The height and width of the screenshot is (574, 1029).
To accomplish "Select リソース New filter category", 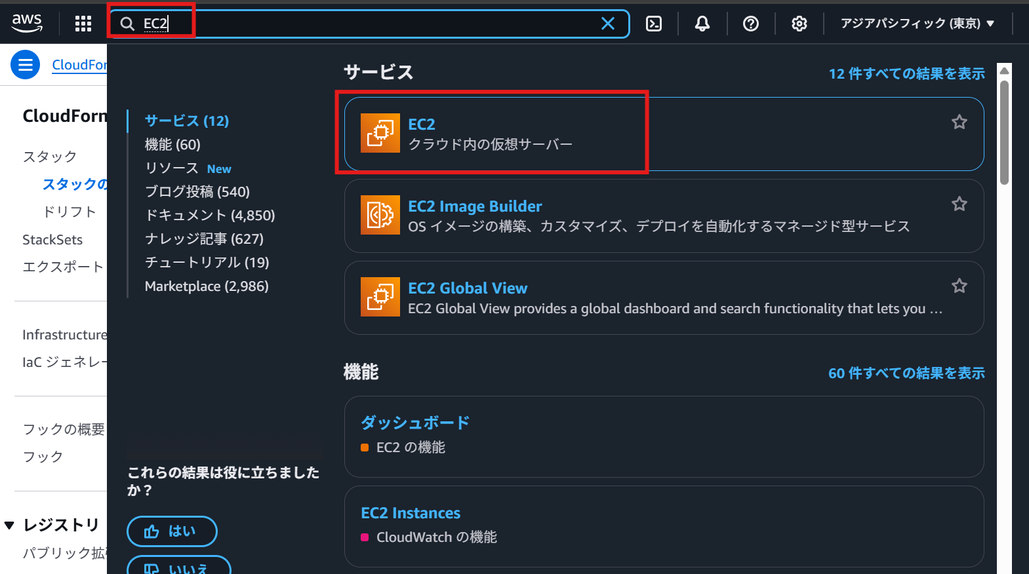I will tap(188, 168).
